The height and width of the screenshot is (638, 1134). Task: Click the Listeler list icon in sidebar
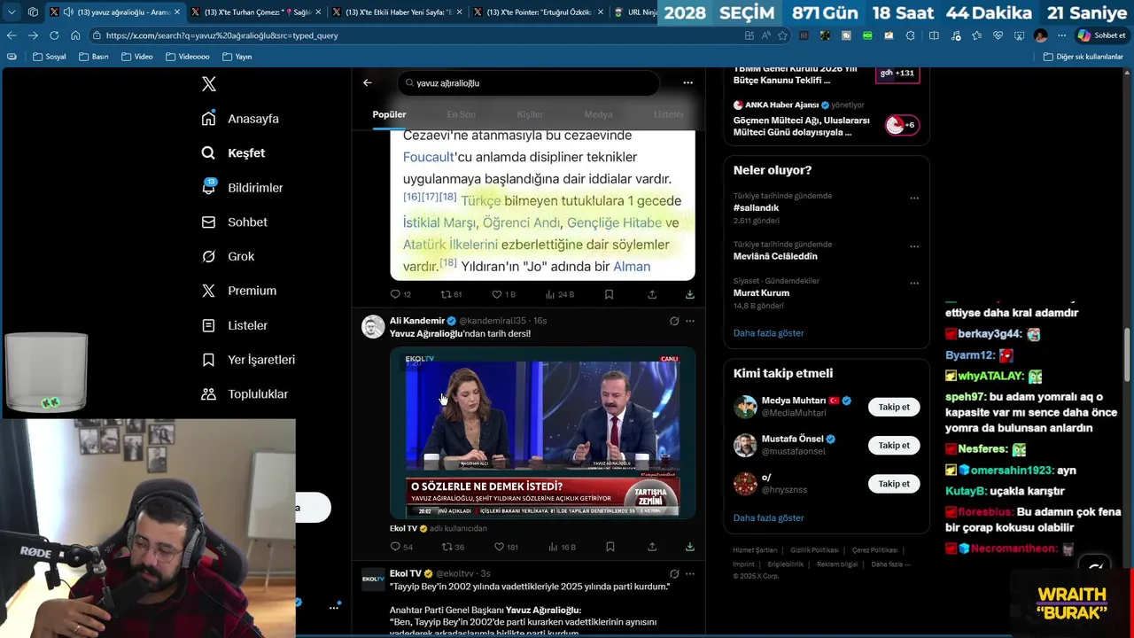pyautogui.click(x=208, y=325)
